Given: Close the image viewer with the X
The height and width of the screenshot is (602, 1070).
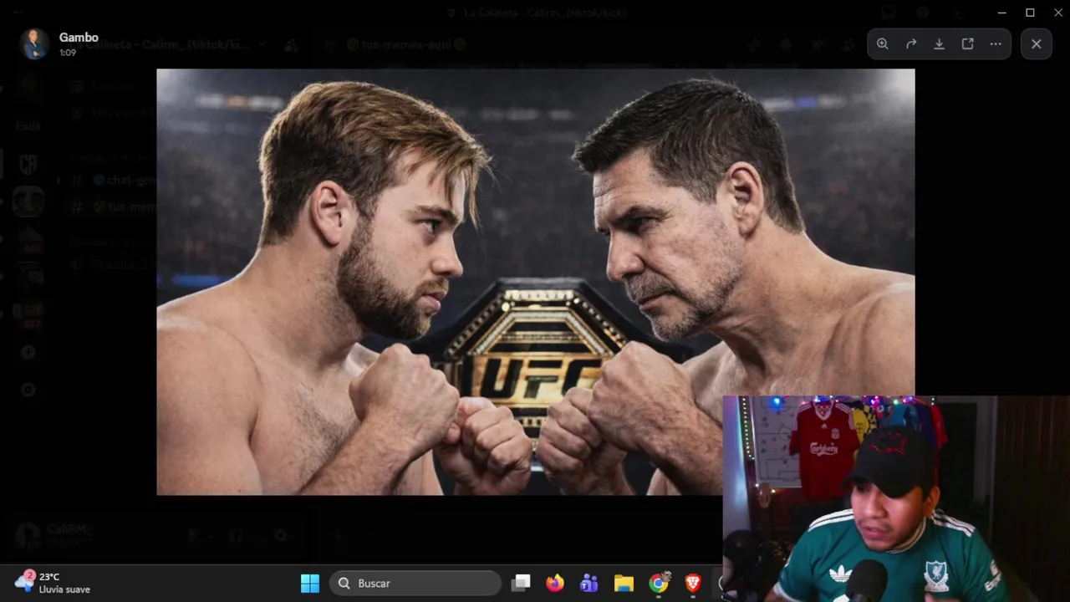Looking at the screenshot, I should click(x=1037, y=44).
